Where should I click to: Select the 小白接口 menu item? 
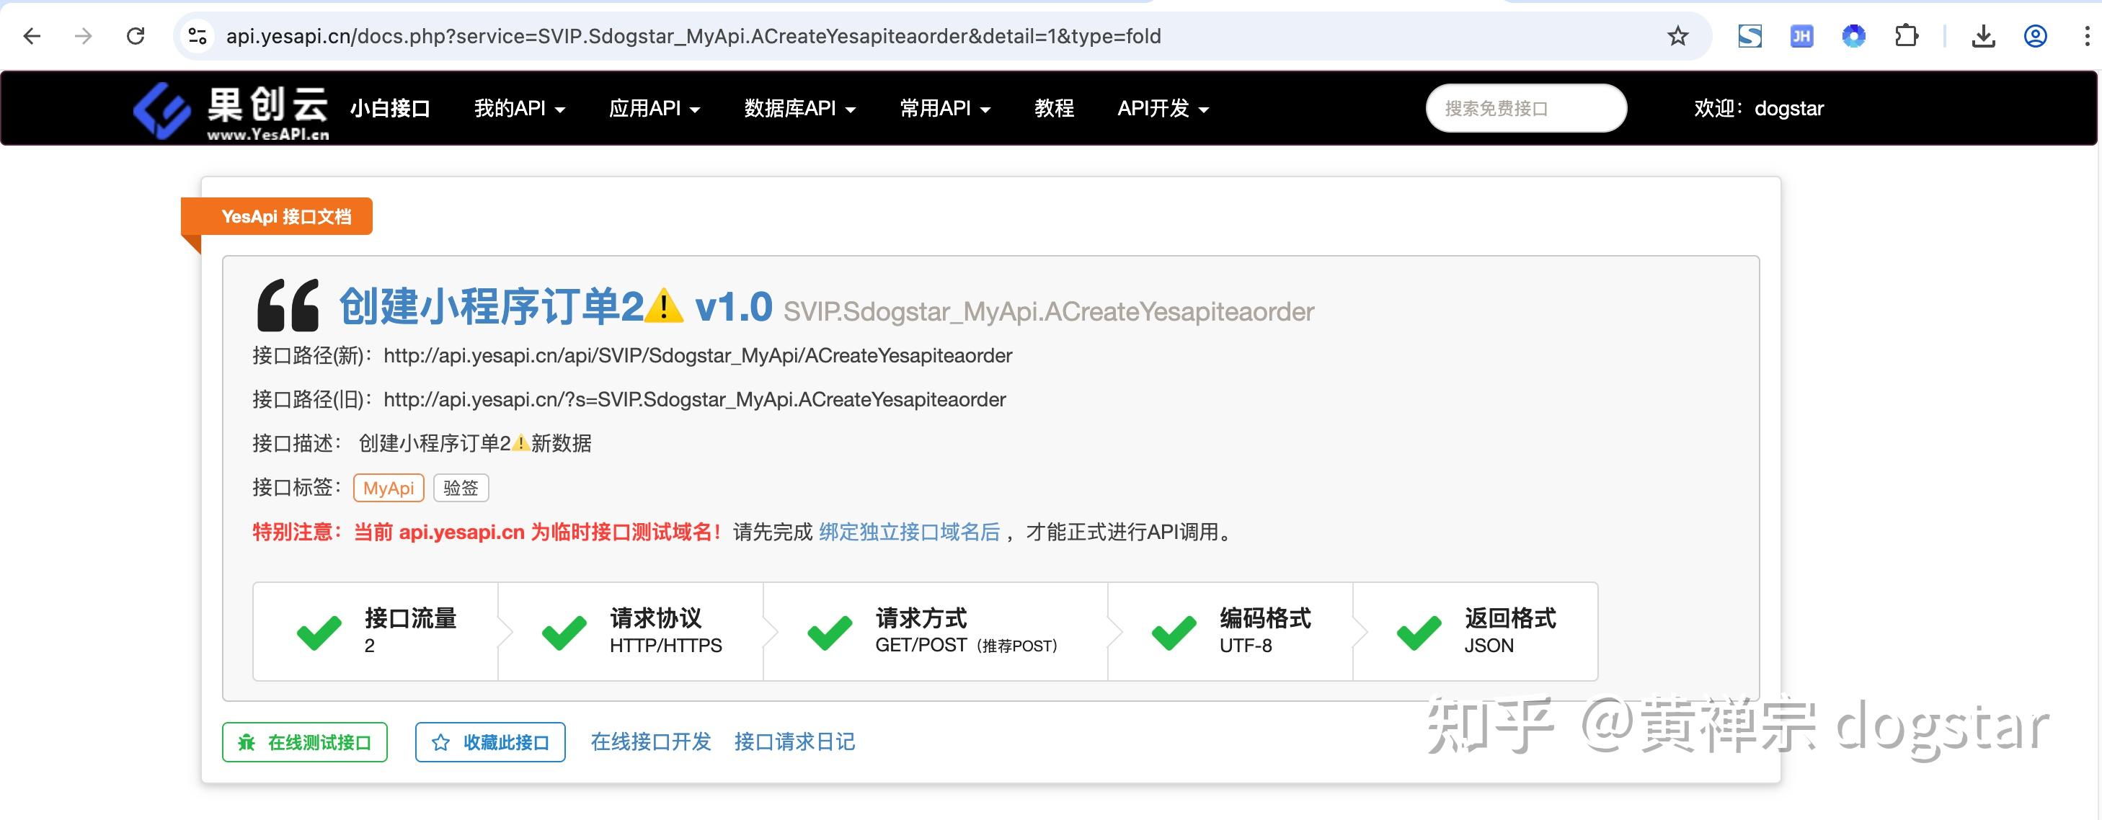(x=390, y=107)
